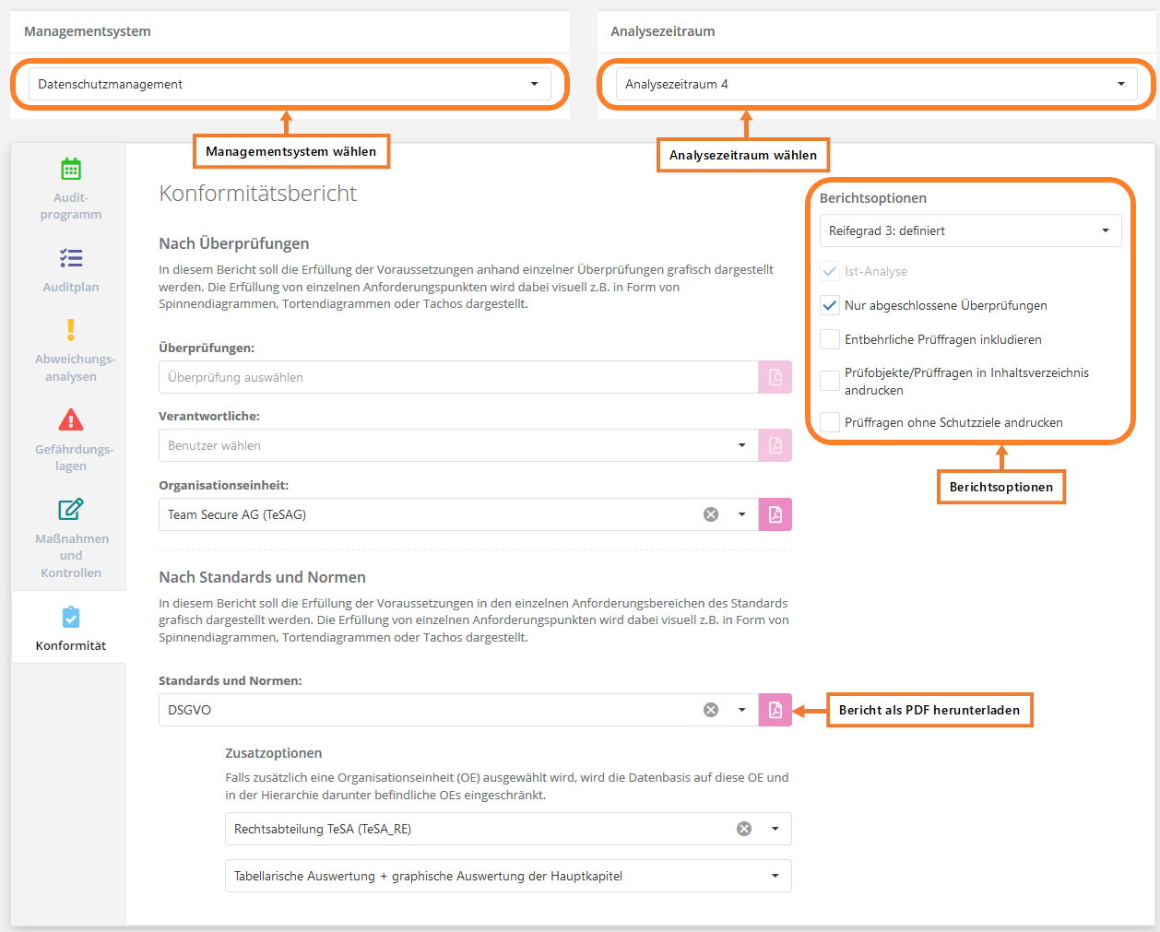This screenshot has width=1160, height=932.
Task: Uncheck Nur abgeschlossene Überprüfungen
Action: pos(830,305)
